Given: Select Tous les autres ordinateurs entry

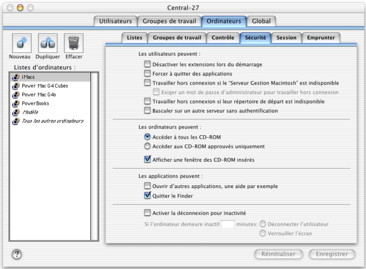Looking at the screenshot, I should coord(50,121).
